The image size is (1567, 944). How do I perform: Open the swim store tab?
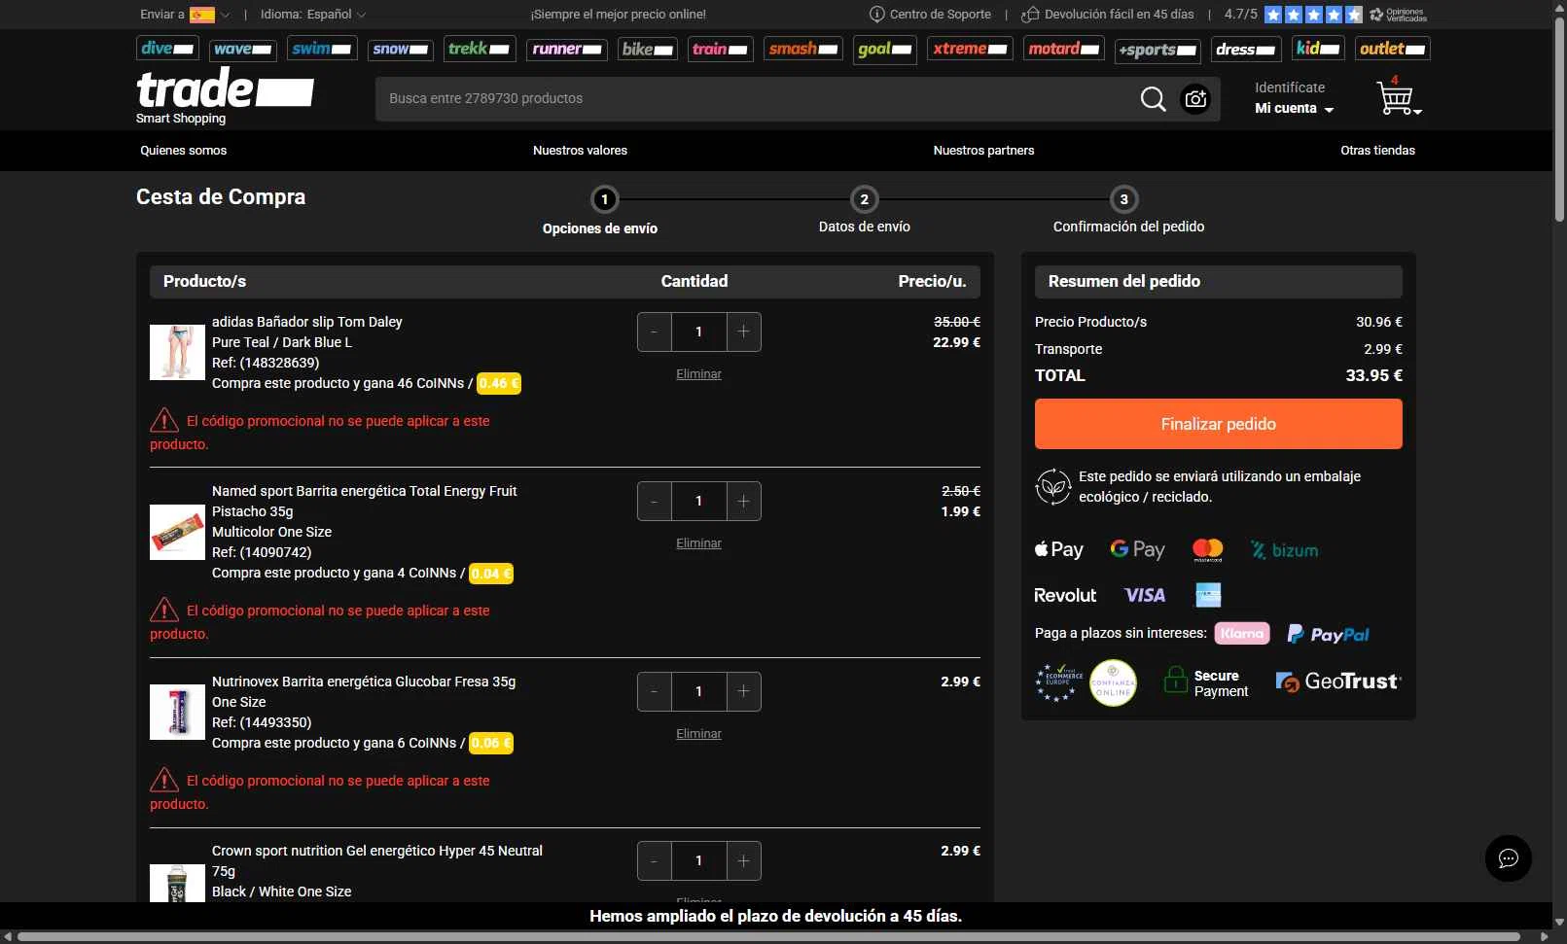(x=322, y=49)
